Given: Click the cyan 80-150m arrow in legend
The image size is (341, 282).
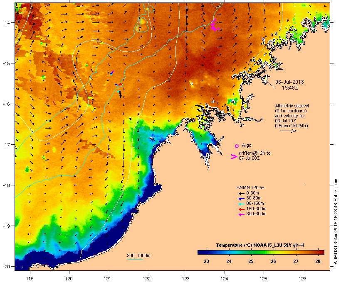Looking at the screenshot, I should pyautogui.click(x=241, y=204).
